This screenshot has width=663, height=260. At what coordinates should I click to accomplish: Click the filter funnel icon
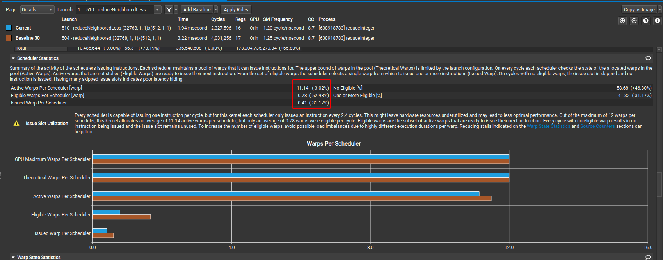click(x=169, y=9)
